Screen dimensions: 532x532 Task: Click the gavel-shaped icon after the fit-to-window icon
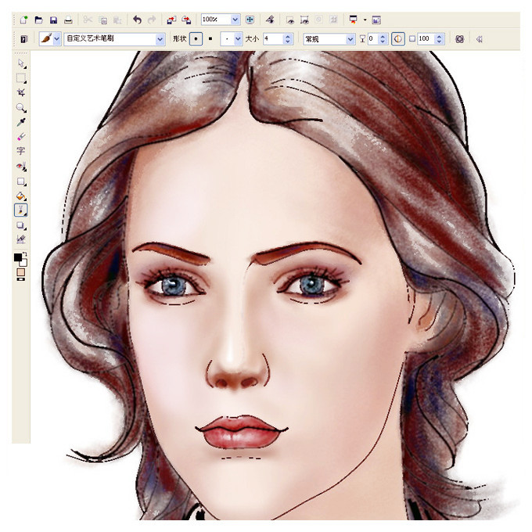tap(270, 20)
